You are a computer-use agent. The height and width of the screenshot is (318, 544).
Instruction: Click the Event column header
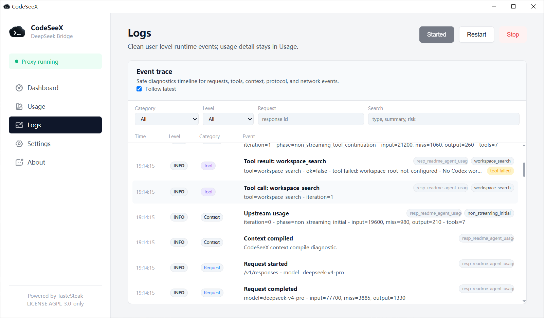click(249, 136)
